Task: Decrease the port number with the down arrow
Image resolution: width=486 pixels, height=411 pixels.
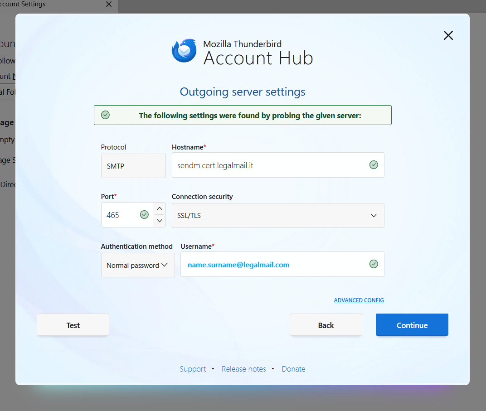Action: pyautogui.click(x=159, y=221)
